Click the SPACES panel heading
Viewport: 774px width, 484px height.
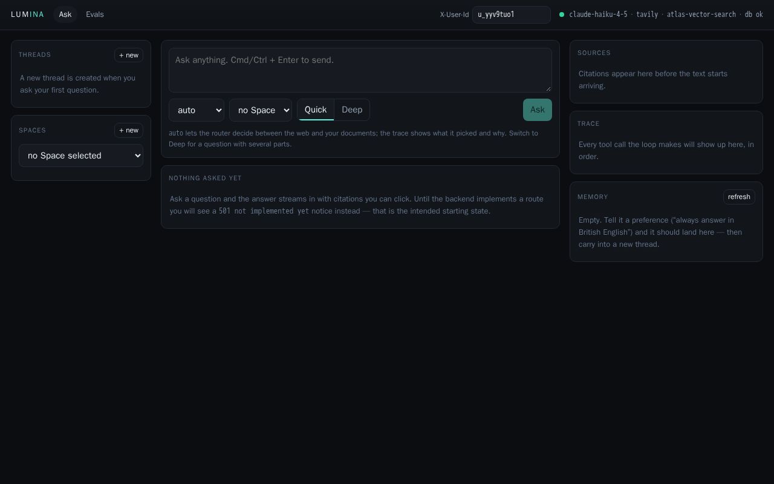point(32,130)
